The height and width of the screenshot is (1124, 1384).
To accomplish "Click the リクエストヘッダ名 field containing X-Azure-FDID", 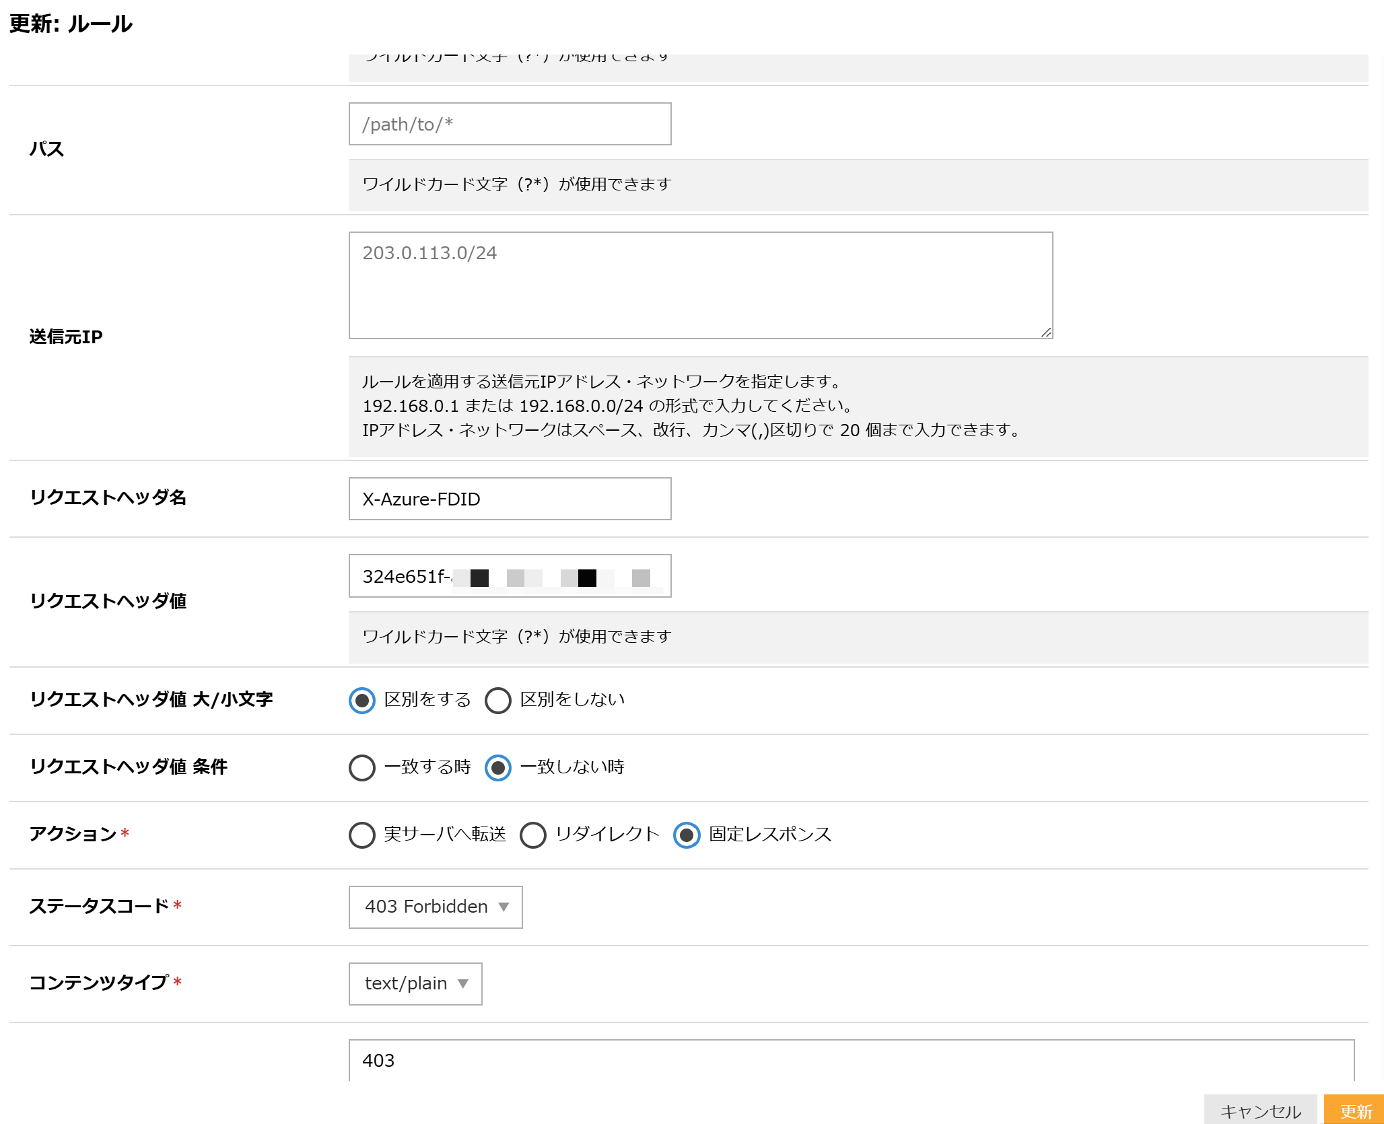I will click(510, 499).
